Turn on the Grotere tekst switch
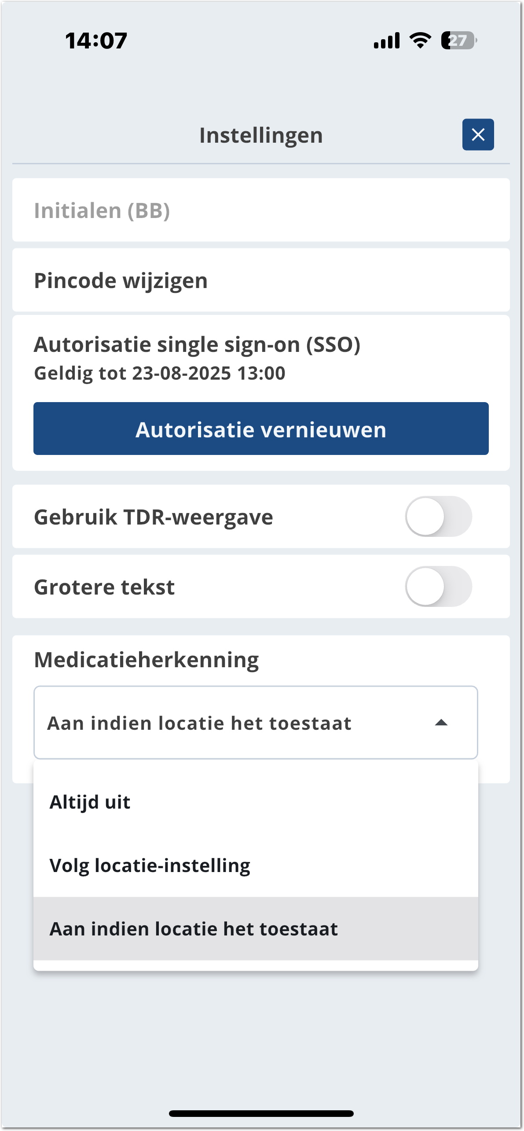Screen dimensions: 524x1131 438,587
